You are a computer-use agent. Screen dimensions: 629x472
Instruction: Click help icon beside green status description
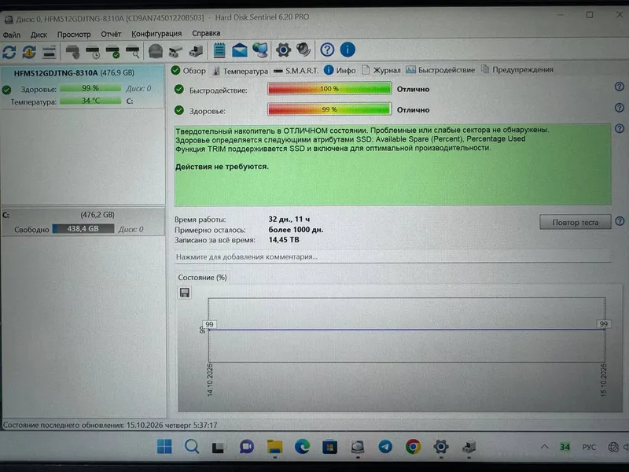tap(620, 128)
